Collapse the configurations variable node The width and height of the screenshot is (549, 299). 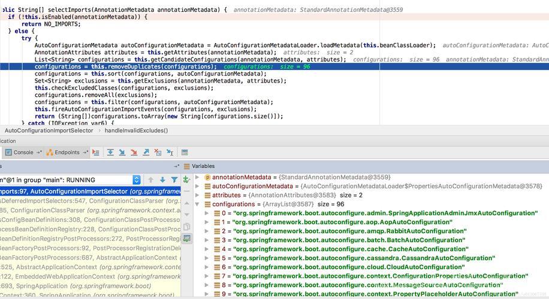[x=197, y=204]
